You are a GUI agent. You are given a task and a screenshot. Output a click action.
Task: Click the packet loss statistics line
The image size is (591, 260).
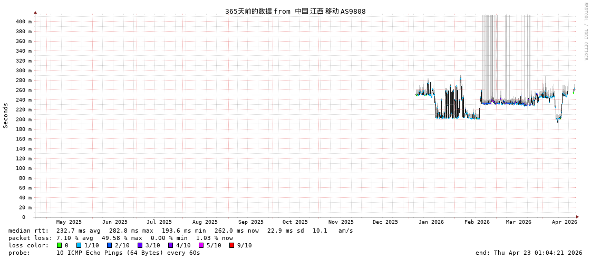click(x=120, y=238)
